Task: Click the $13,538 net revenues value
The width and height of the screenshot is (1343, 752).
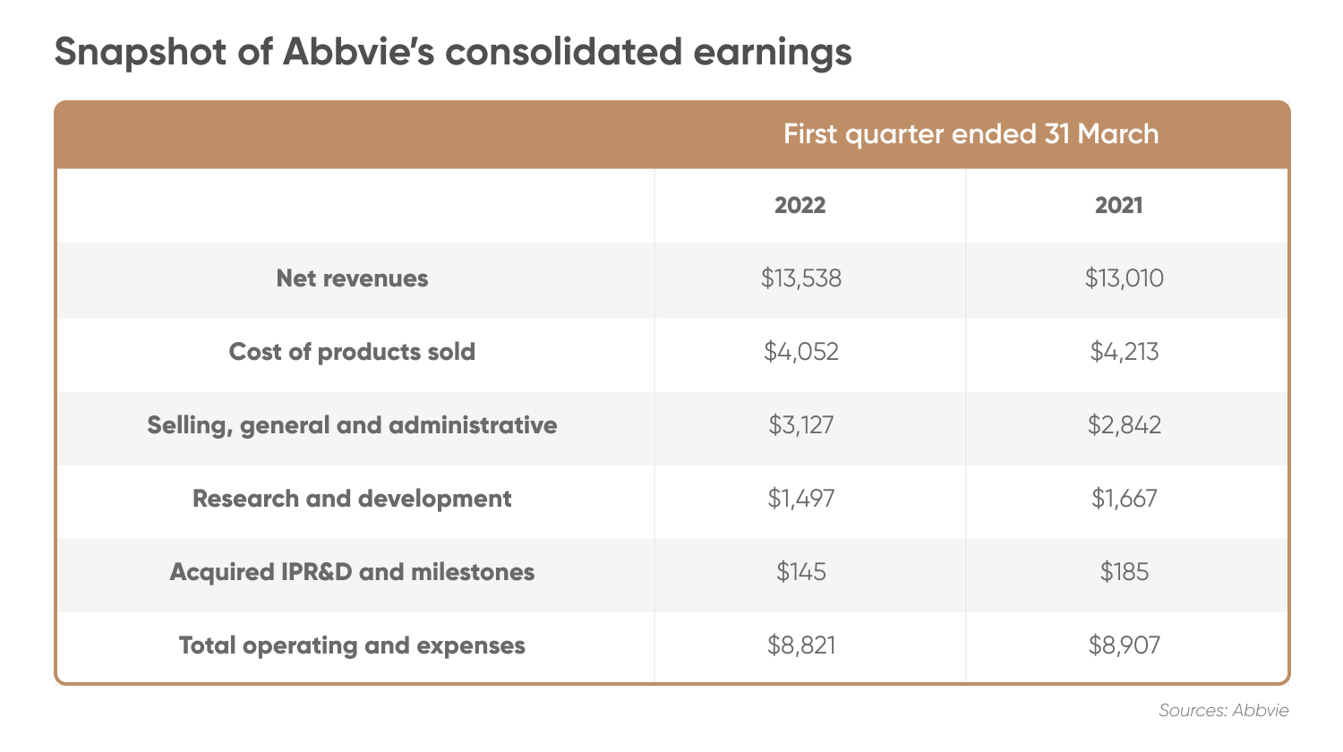Action: 801,278
